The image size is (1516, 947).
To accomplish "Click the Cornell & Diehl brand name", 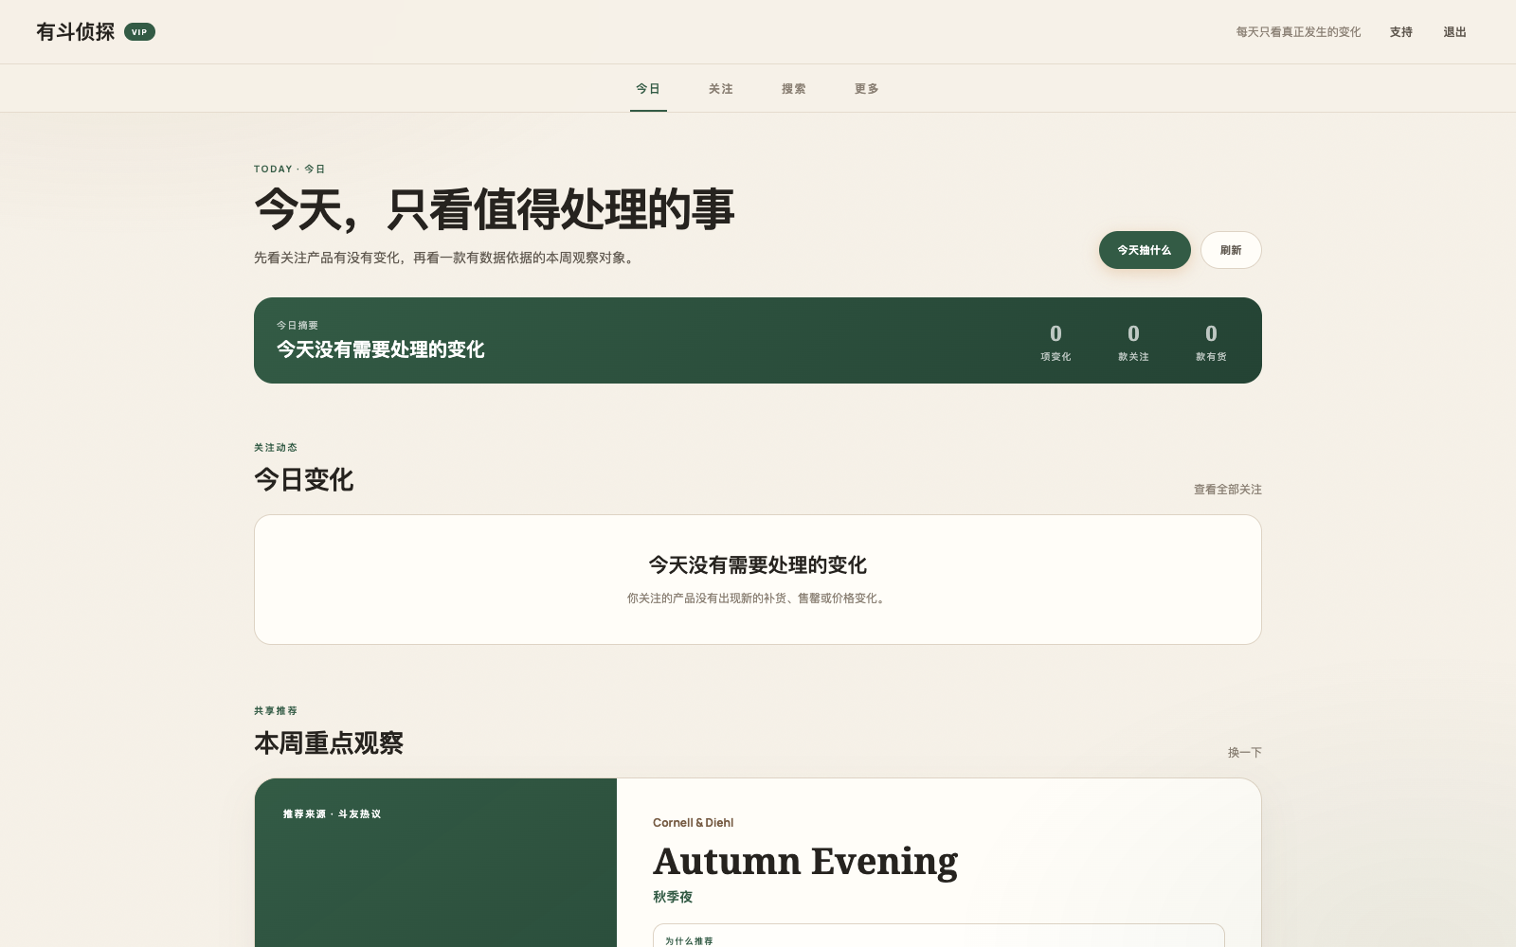I will tap(693, 823).
